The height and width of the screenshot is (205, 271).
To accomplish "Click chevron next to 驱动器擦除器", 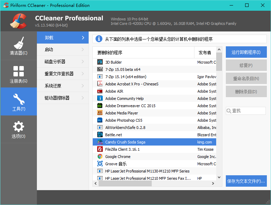I will [x=83, y=98].
